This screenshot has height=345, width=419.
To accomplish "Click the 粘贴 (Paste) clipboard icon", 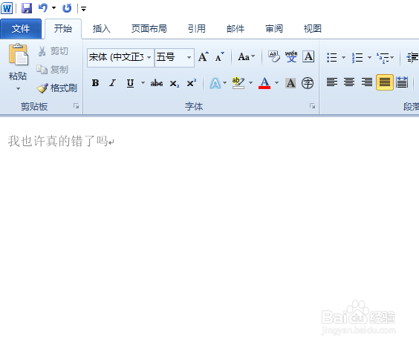I will tap(18, 55).
